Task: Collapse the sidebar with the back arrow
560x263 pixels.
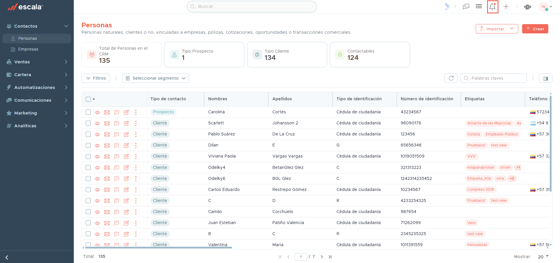Action: coord(7,257)
